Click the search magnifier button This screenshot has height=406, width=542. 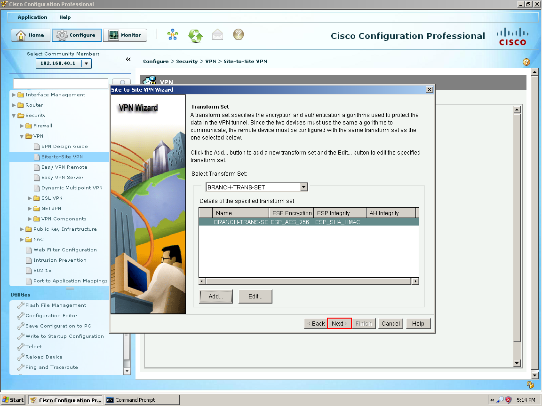122,83
